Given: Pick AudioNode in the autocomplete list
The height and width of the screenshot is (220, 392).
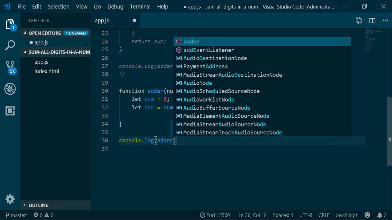Looking at the screenshot, I should pyautogui.click(x=262, y=83).
